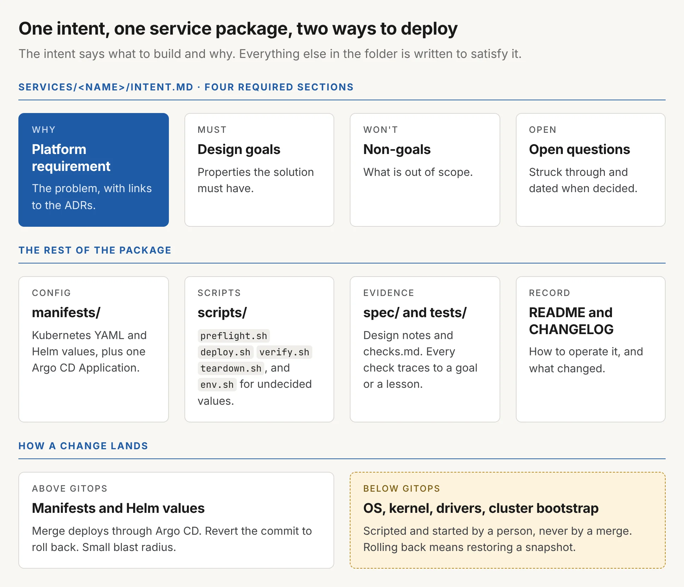Select the 'env.sh' code chip

click(x=217, y=385)
